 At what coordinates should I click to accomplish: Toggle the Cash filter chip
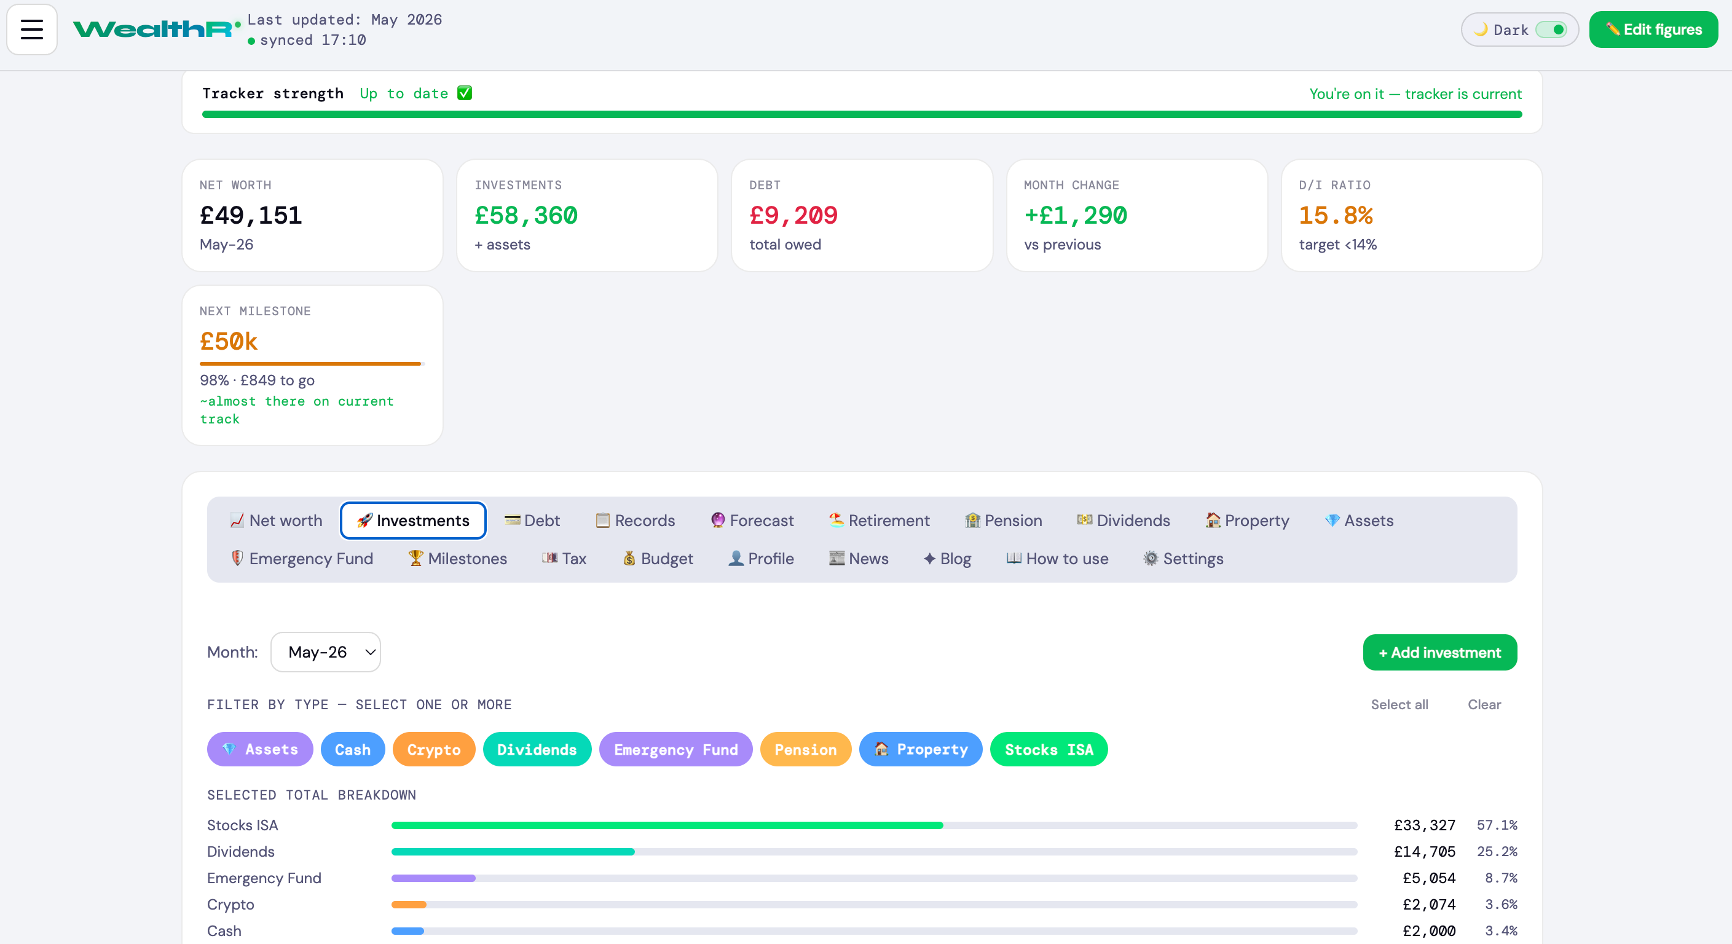tap(352, 749)
